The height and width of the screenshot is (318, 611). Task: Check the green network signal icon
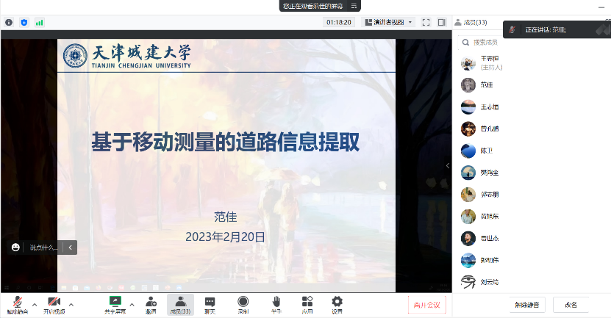pyautogui.click(x=40, y=23)
